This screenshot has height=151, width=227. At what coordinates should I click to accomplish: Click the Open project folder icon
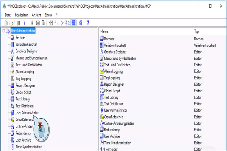tap(11, 23)
